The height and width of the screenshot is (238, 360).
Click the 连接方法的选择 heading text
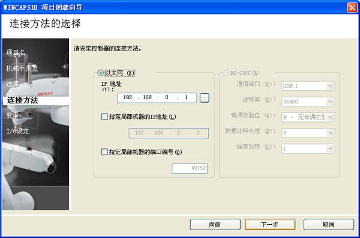pyautogui.click(x=45, y=23)
